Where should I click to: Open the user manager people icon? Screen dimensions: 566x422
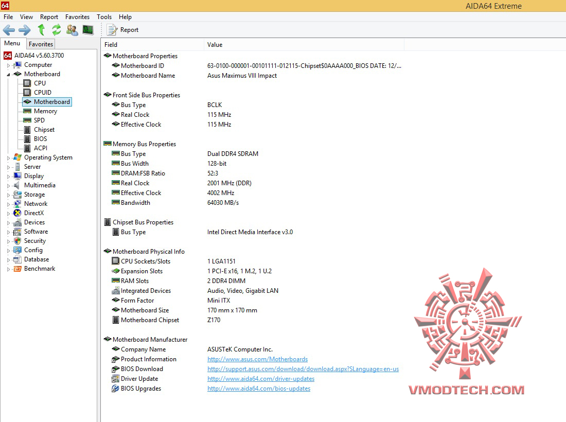[x=72, y=30]
